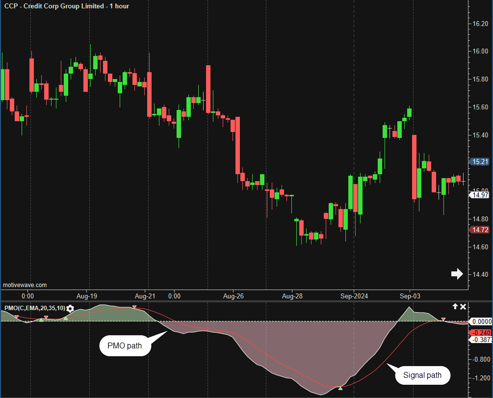Click the PMO(C,EMA,20,35,10) study label

(34, 308)
